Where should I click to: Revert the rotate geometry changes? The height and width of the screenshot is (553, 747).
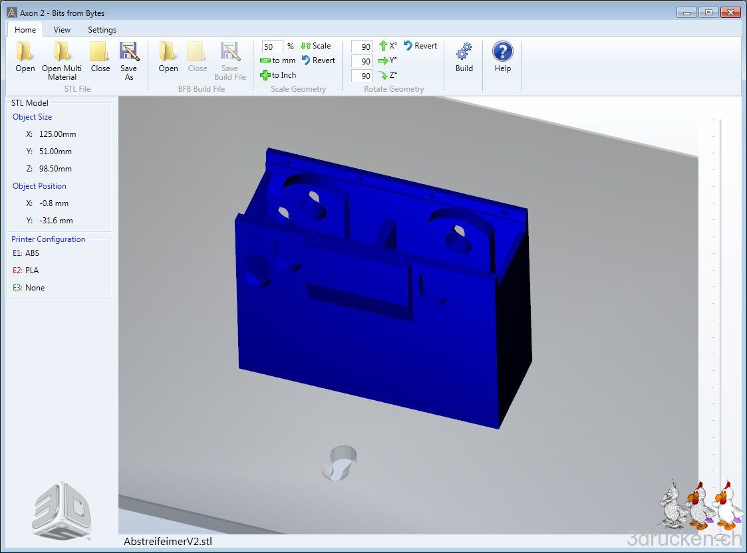pyautogui.click(x=420, y=46)
